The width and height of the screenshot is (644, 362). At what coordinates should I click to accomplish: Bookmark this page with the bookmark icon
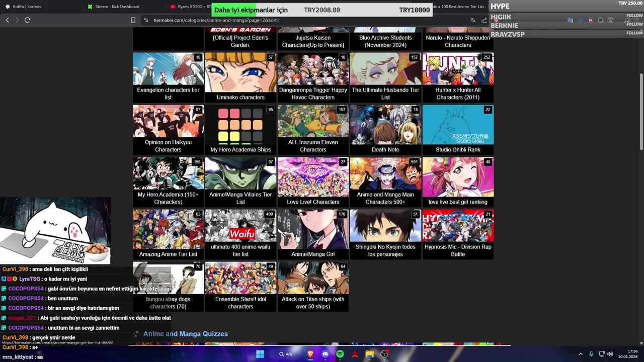pyautogui.click(x=133, y=20)
